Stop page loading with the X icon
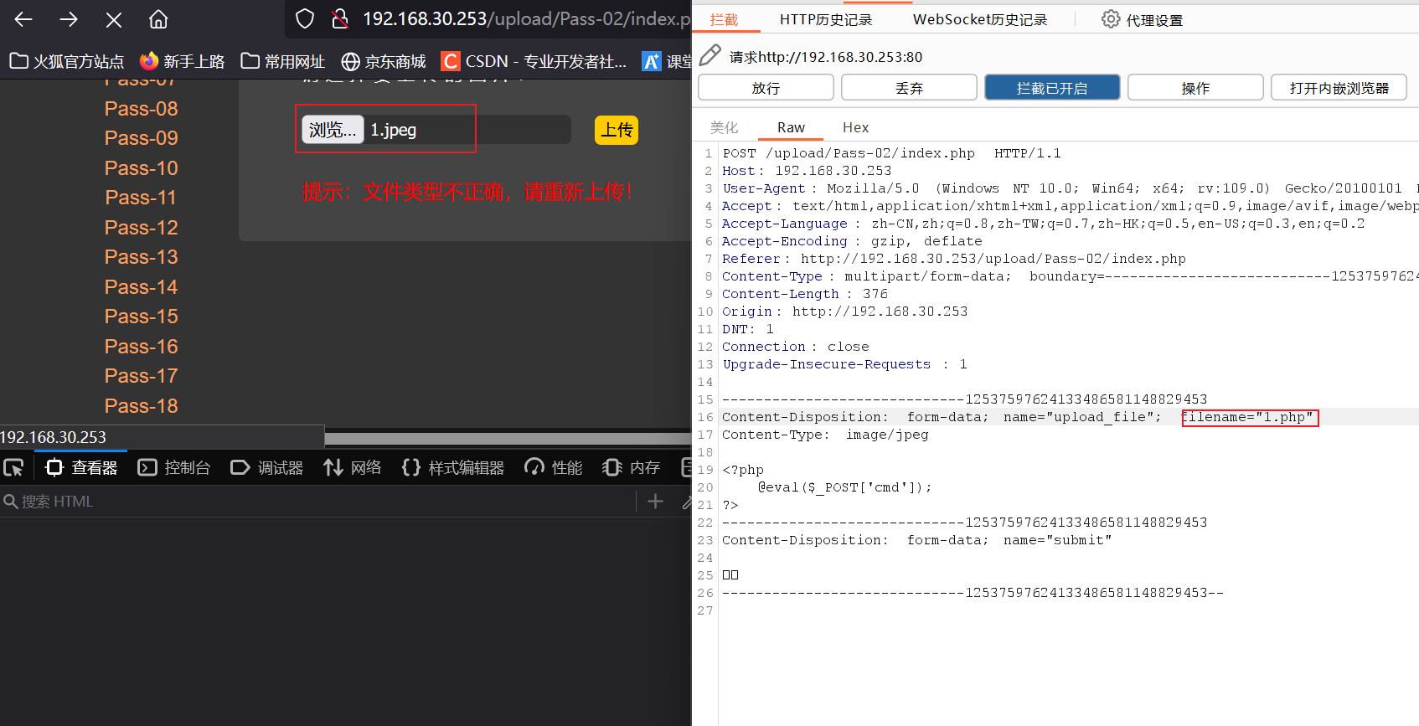Viewport: 1419px width, 726px height. click(114, 19)
